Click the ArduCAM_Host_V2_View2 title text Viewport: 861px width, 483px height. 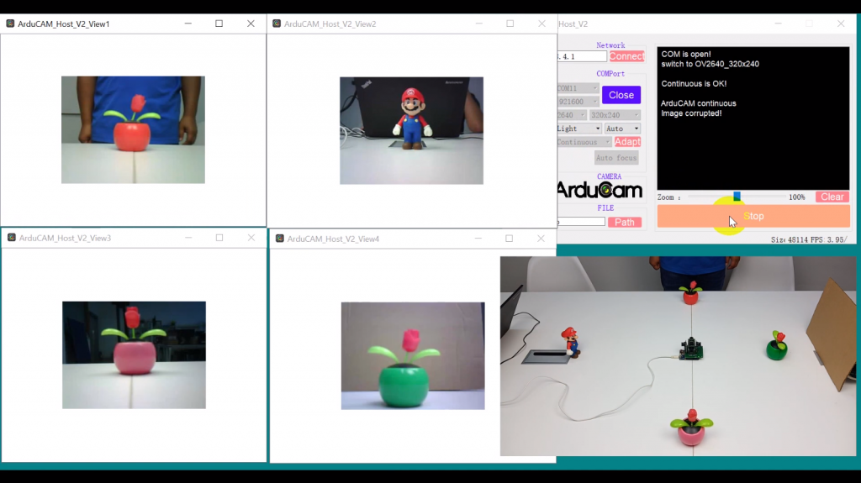coord(330,24)
